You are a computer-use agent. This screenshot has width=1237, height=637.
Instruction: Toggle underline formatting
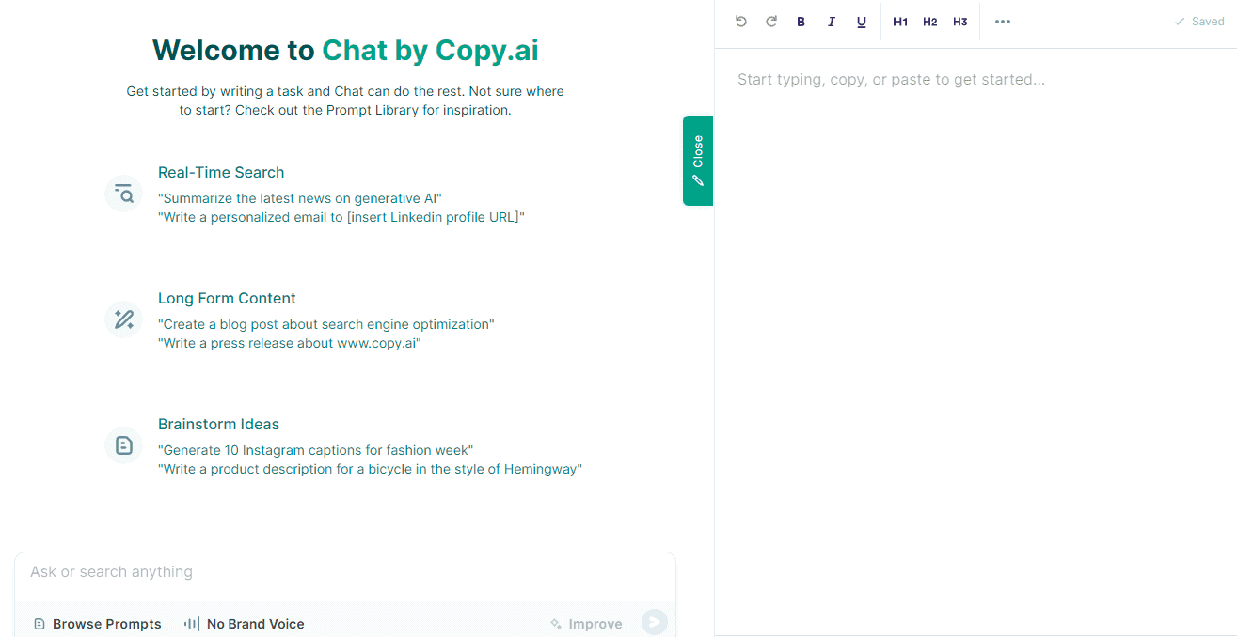(861, 21)
